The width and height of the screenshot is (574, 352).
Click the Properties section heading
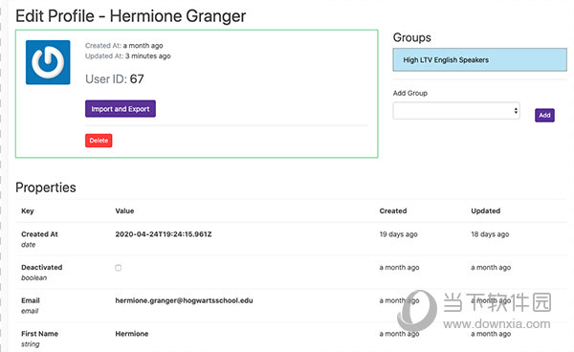pyautogui.click(x=46, y=187)
